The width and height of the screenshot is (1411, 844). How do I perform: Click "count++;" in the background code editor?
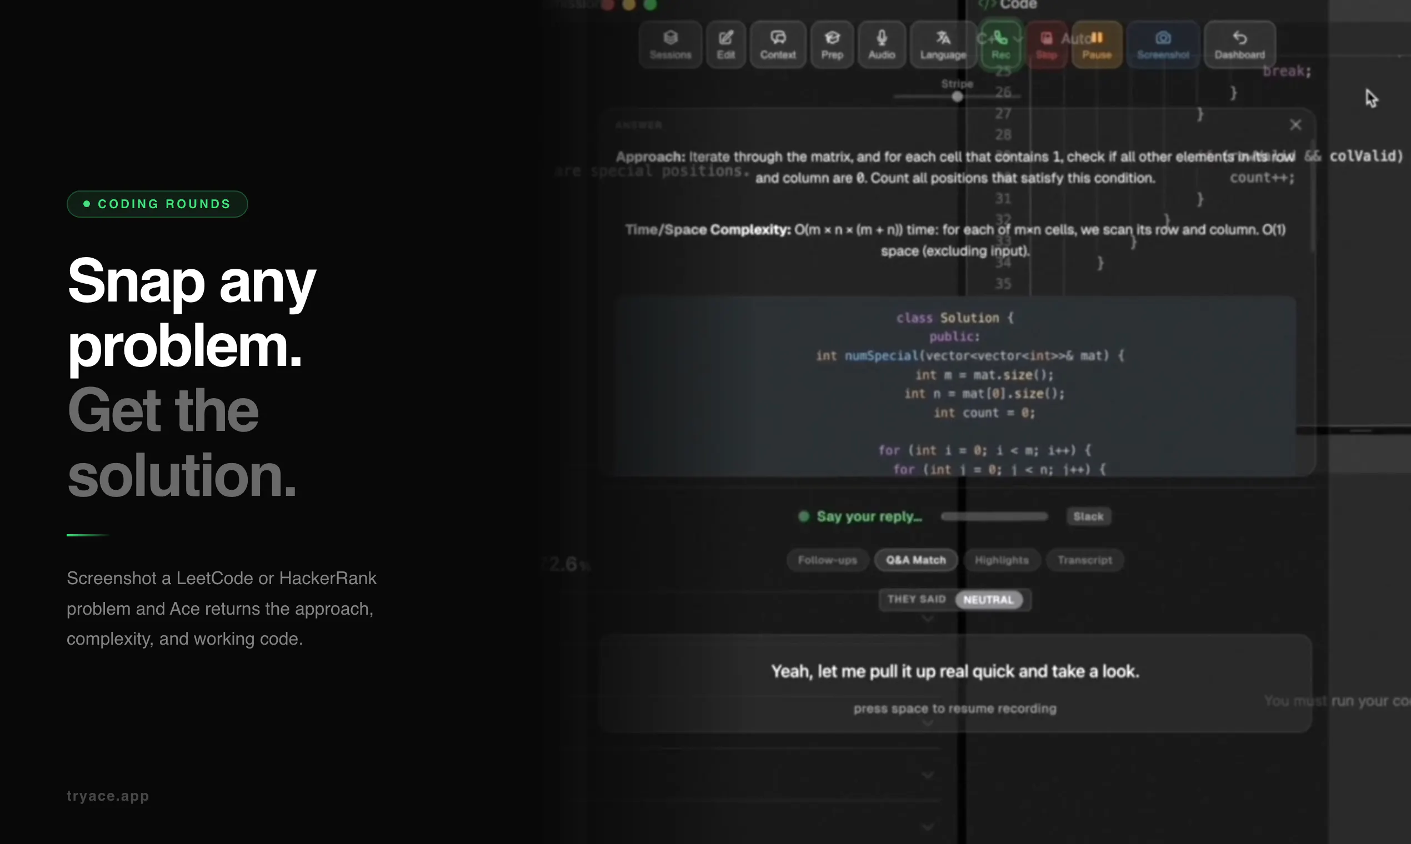1263,178
